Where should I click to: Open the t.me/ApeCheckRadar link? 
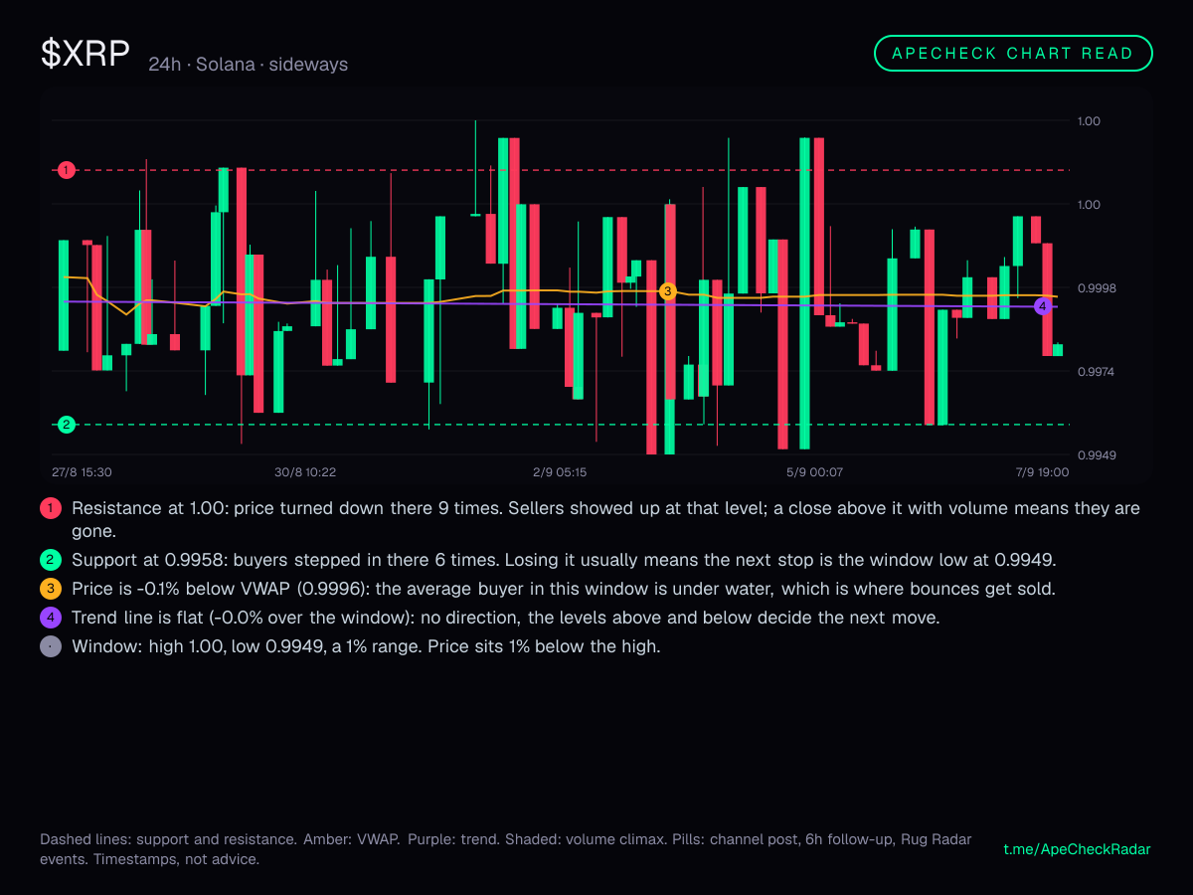pos(1078,849)
